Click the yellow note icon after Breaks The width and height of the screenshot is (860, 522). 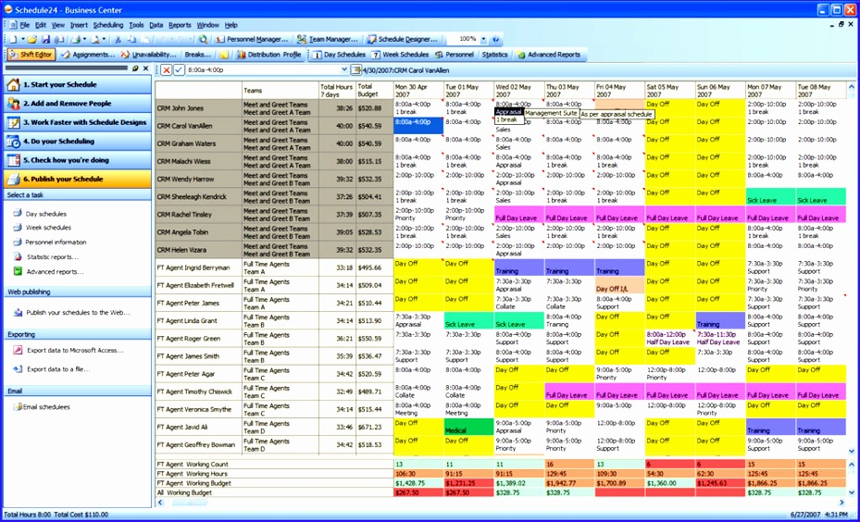(224, 55)
